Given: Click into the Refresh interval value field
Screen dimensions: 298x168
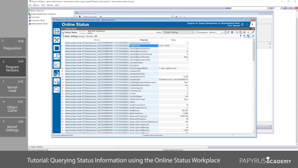Looking at the screenshot, I should point(220,32).
